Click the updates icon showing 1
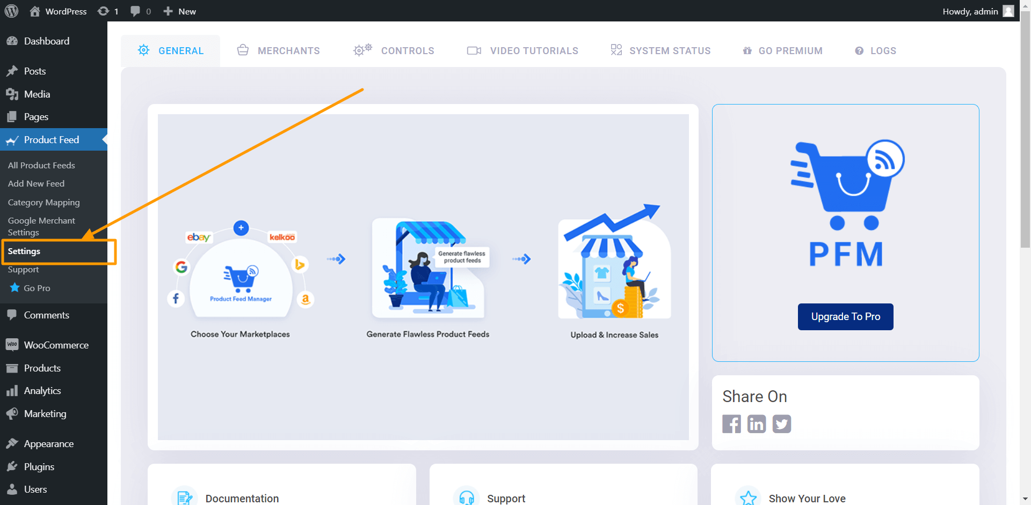1031x505 pixels. click(108, 11)
